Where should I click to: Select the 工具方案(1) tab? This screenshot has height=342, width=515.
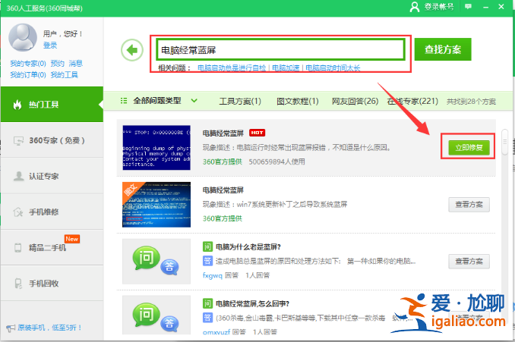240,102
